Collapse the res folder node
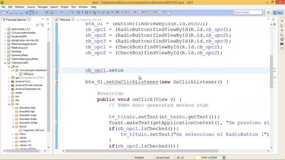Image resolution: width=285 pixels, height=160 pixels. [9, 104]
